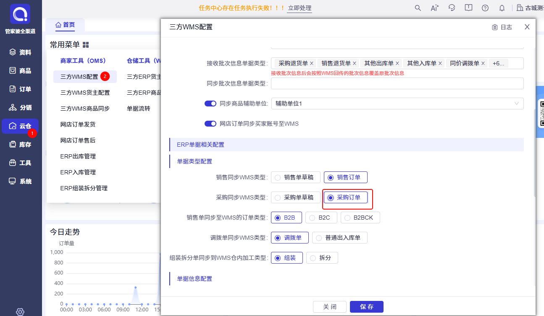The width and height of the screenshot is (544, 316).
Task: Open the 辅助单位1 dropdown
Action: click(397, 103)
